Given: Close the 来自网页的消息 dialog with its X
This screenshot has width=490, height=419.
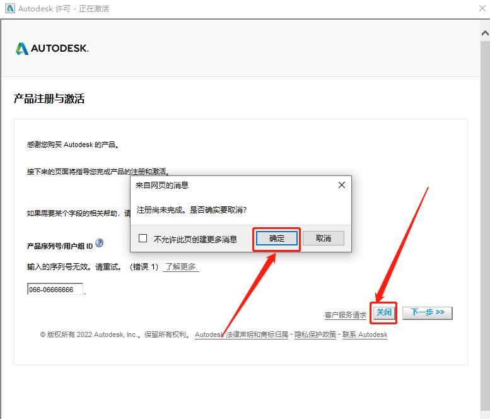Looking at the screenshot, I should [342, 185].
